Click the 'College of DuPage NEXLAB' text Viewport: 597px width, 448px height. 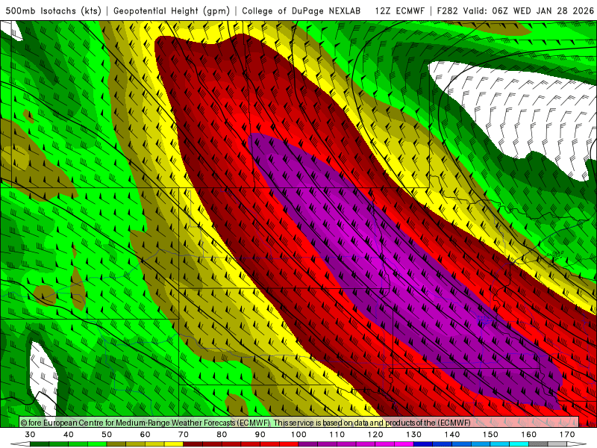(301, 10)
